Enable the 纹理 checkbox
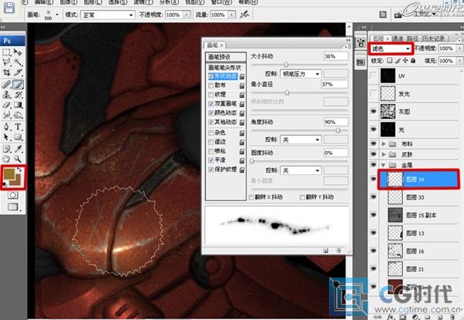 (x=211, y=95)
